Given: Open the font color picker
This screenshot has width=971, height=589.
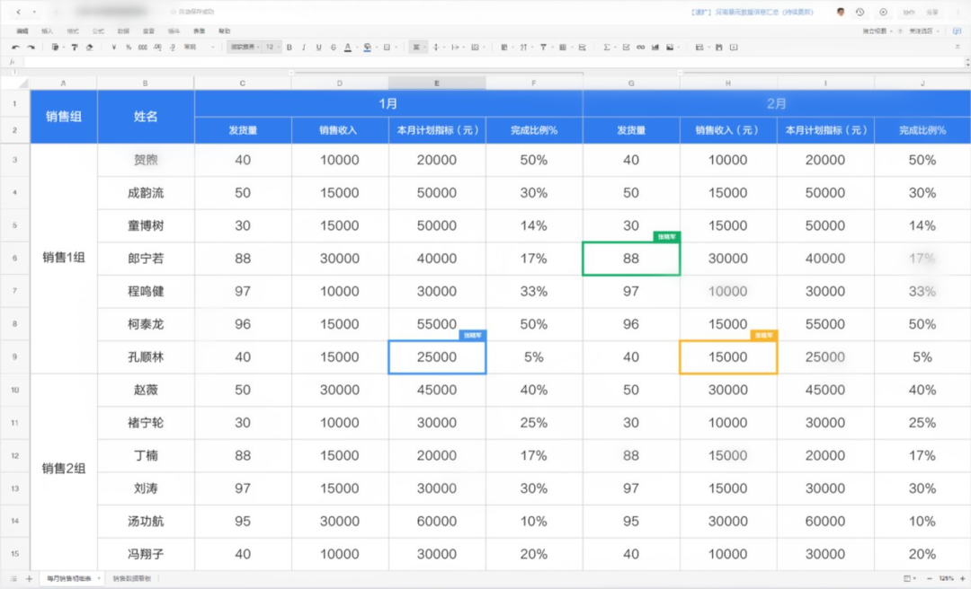Looking at the screenshot, I should tap(347, 47).
